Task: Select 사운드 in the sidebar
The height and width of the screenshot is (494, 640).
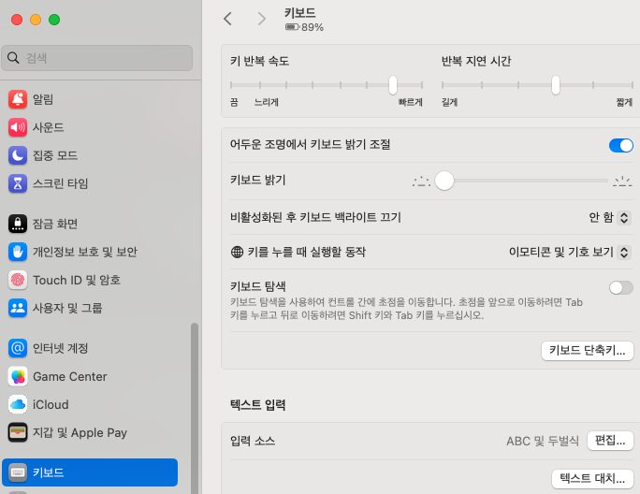Action: [x=48, y=127]
